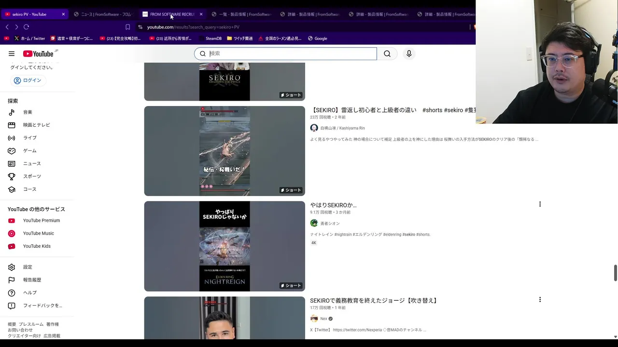Image resolution: width=618 pixels, height=347 pixels.
Task: Open the 秘伝・桜舞いだ short thumbnail
Action: coord(225,151)
